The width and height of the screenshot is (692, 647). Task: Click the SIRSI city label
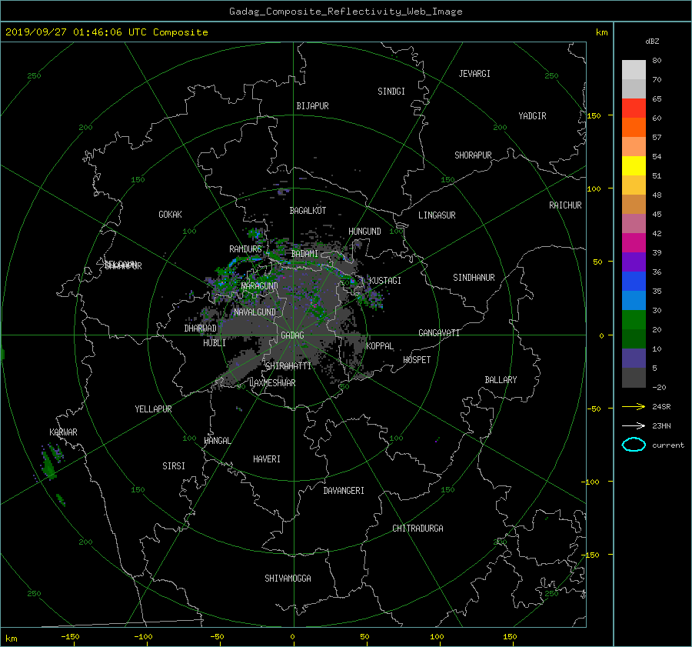tap(174, 466)
